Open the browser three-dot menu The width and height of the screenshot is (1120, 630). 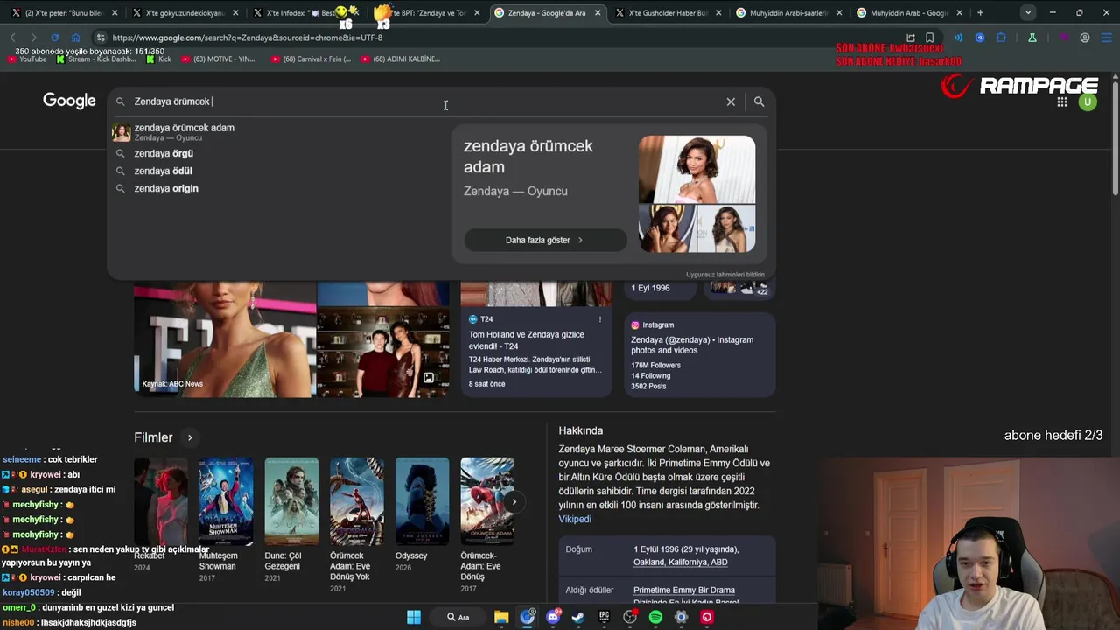pos(1106,38)
